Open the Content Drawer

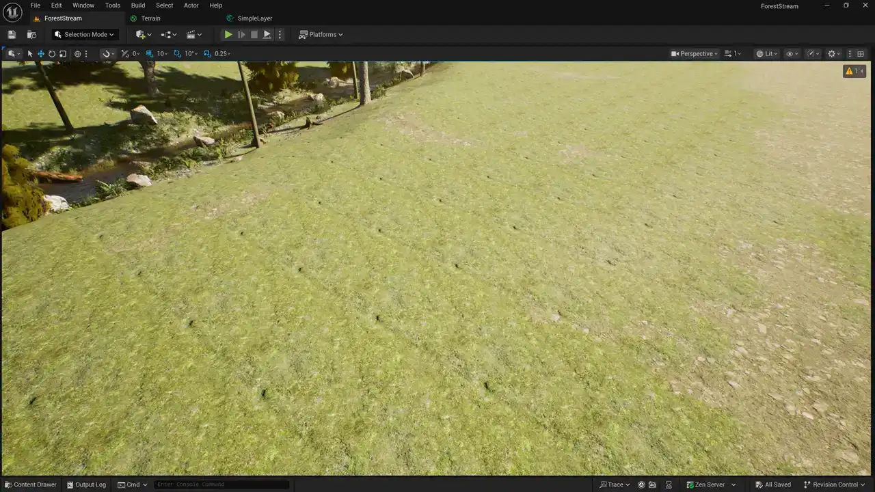click(30, 484)
